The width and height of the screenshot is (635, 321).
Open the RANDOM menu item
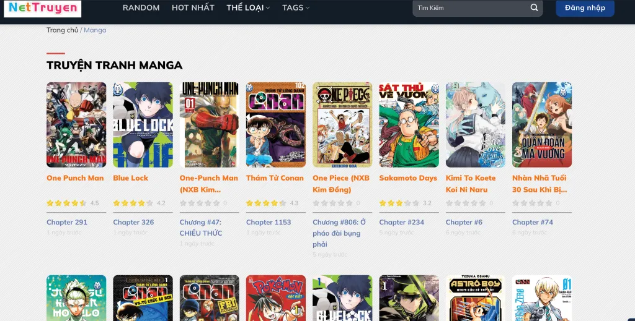(x=141, y=7)
